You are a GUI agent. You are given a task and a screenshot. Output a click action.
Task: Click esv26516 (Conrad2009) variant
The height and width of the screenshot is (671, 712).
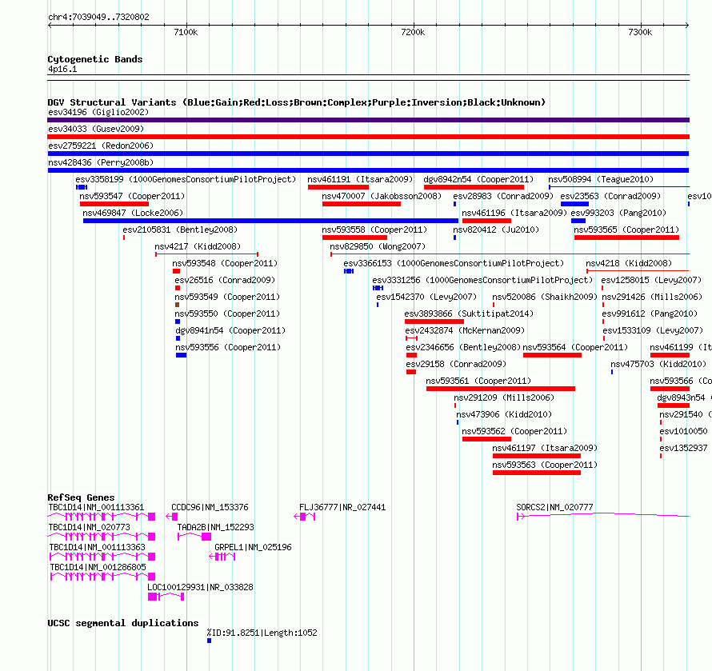pos(178,288)
